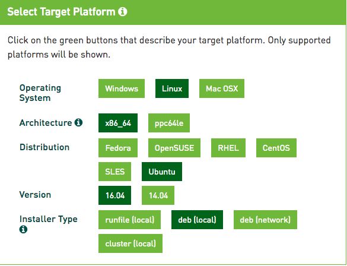Choose CentOS distribution
The width and height of the screenshot is (347, 266).
[x=276, y=148]
